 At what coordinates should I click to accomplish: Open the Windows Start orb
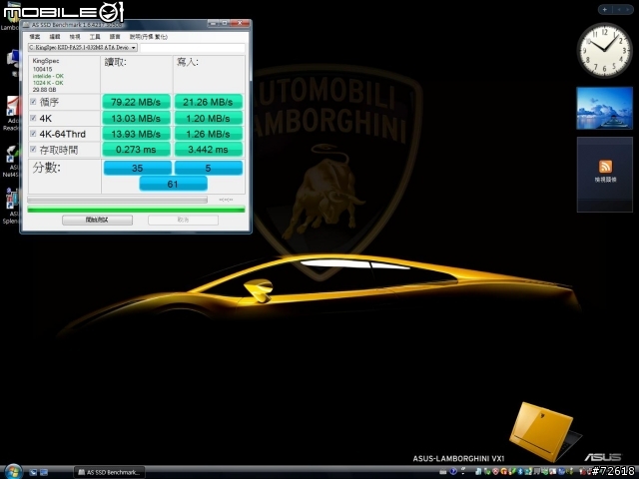13,472
